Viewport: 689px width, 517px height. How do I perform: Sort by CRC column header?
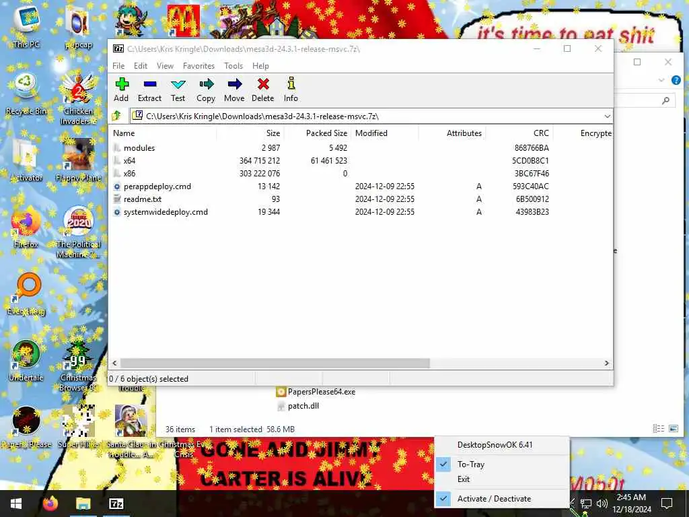(x=519, y=133)
